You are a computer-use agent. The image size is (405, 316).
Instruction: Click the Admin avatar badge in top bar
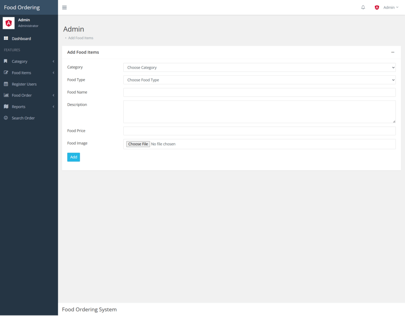tap(377, 7)
